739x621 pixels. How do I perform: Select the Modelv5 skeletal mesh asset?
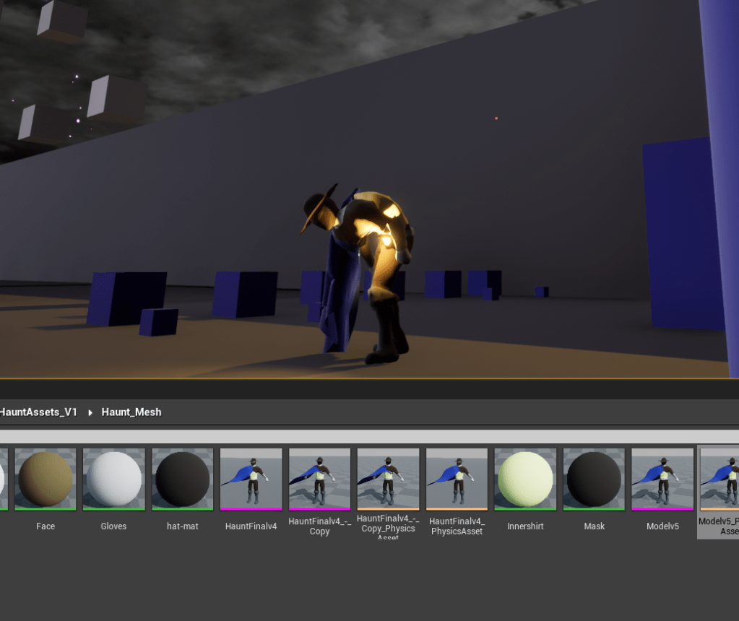[x=662, y=479]
